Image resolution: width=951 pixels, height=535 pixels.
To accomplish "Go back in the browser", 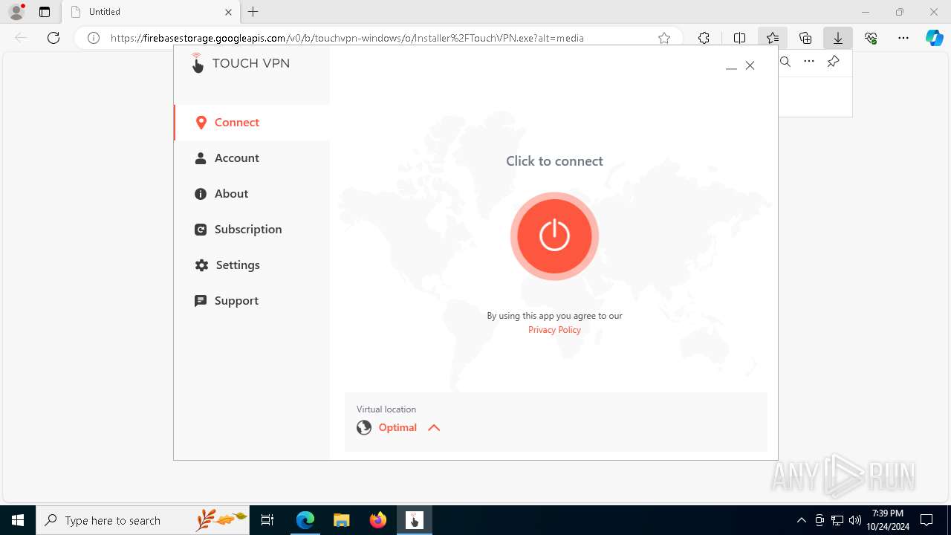I will [x=21, y=38].
